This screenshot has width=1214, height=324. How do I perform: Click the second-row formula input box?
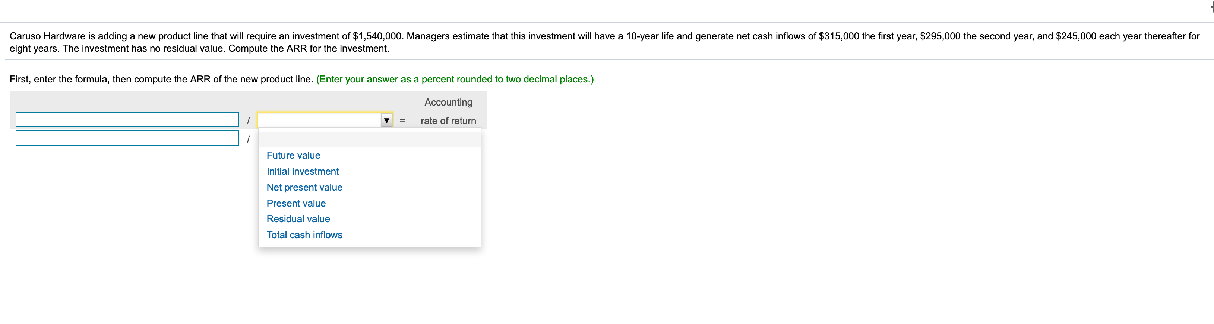(x=127, y=138)
